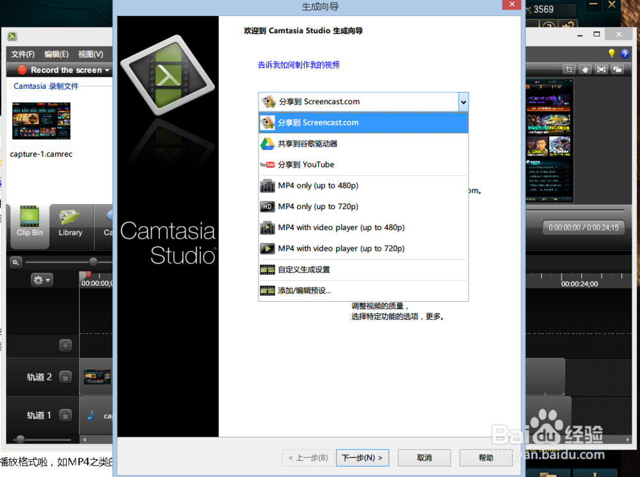Switch to Clip Bin tab

pyautogui.click(x=30, y=226)
